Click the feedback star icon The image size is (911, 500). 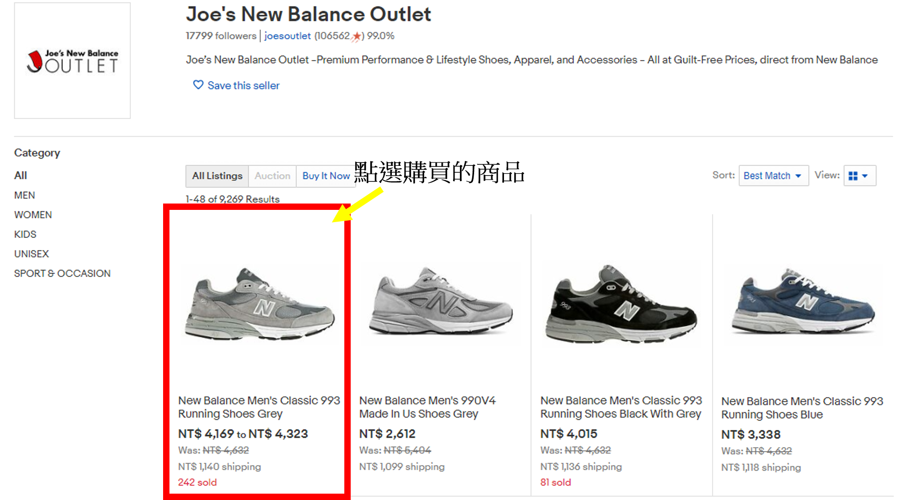point(357,36)
